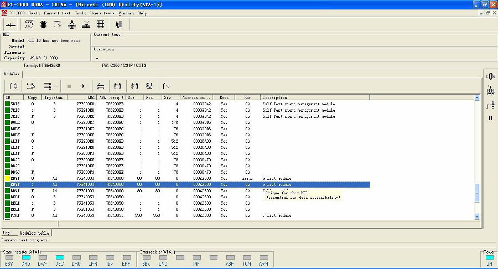
Task: Select the module row with the yellow status square
Action: [x=187, y=178]
